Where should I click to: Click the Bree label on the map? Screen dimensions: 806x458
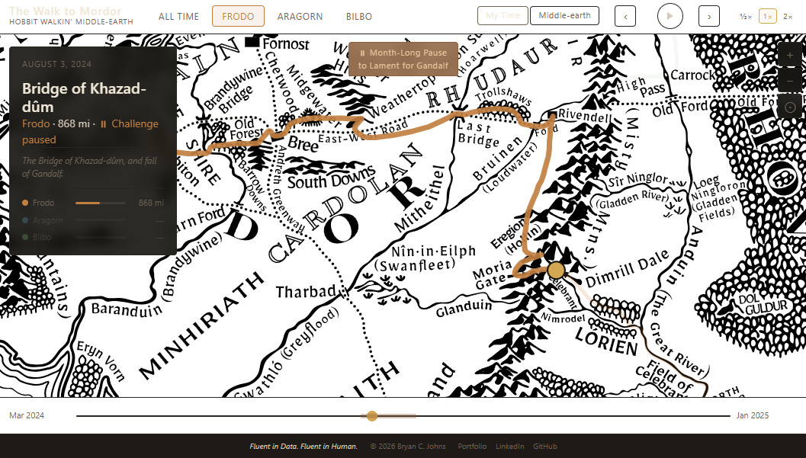303,144
